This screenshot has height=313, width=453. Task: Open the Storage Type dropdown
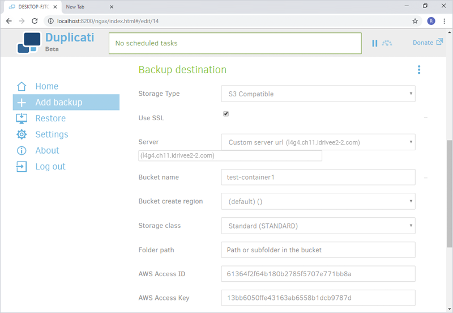point(318,94)
